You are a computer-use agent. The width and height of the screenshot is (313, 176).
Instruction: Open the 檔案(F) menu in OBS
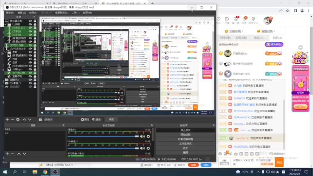tap(10, 13)
